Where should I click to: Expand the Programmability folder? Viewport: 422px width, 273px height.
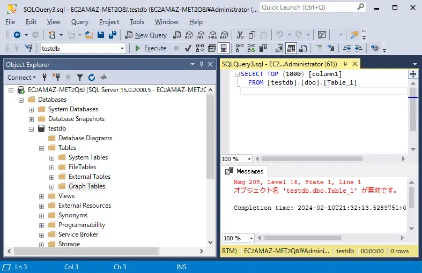41,225
